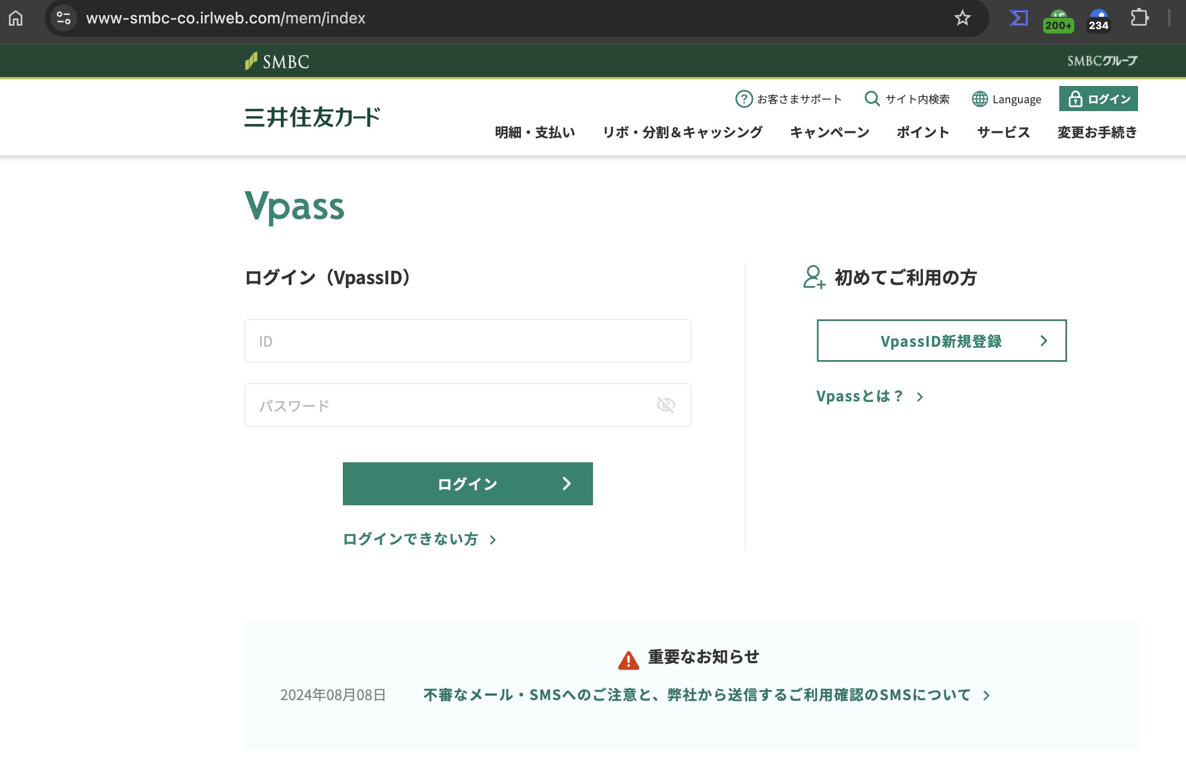Open the extension with 234 badge
Viewport: 1186px width, 766px height.
pos(1098,21)
